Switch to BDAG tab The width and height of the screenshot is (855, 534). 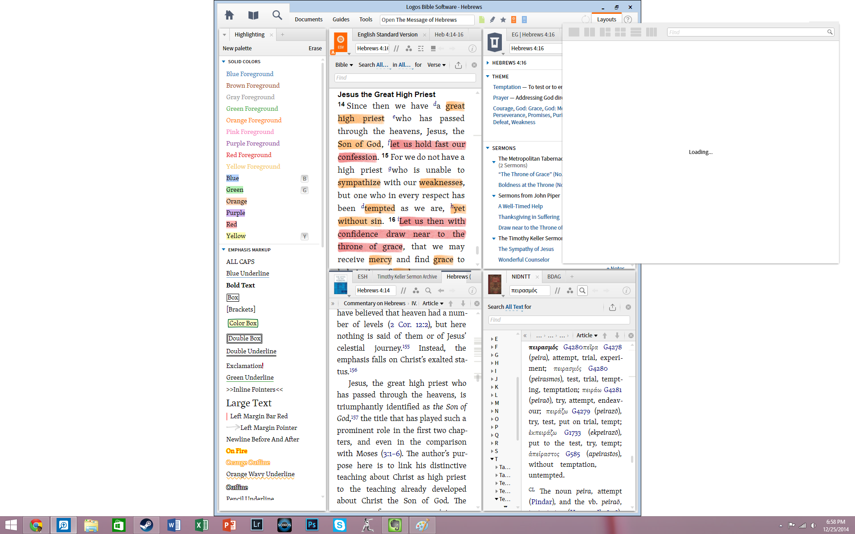click(554, 277)
